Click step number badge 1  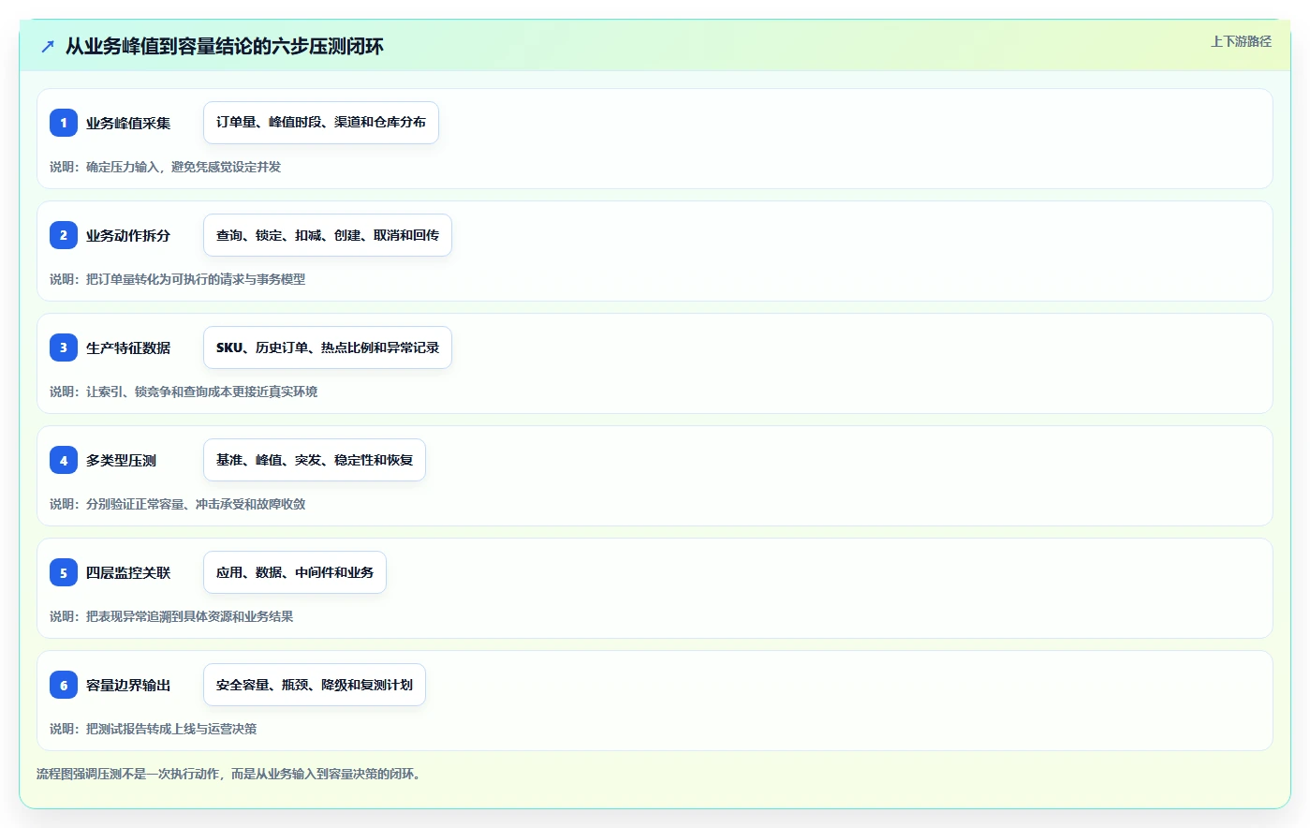click(x=64, y=123)
